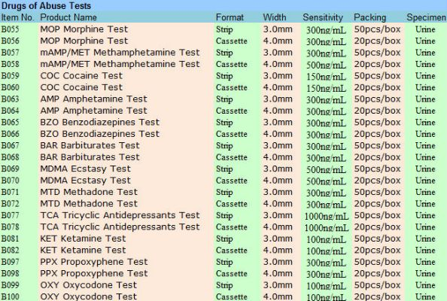Image resolution: width=447 pixels, height=301 pixels.
Task: Click the 'Sensitivity' column header
Action: [x=323, y=17]
